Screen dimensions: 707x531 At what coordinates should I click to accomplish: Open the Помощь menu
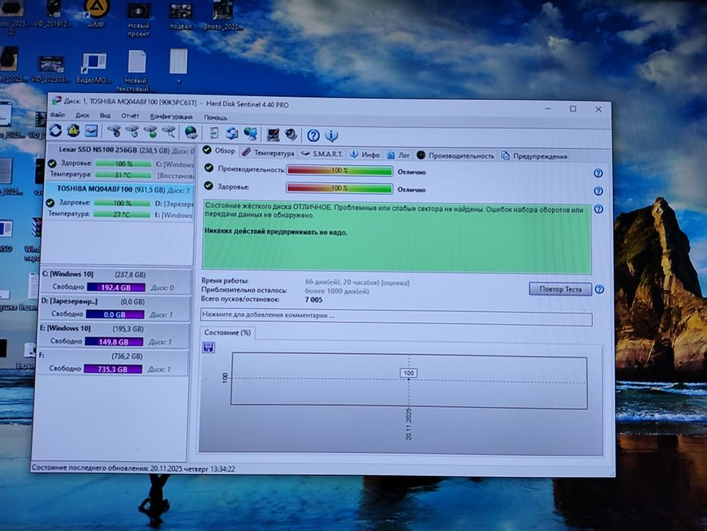215,118
